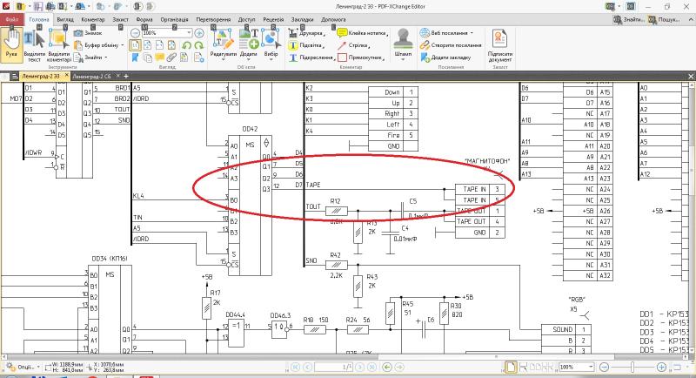
Task: Click the Штамп stamp tool
Action: [x=403, y=42]
